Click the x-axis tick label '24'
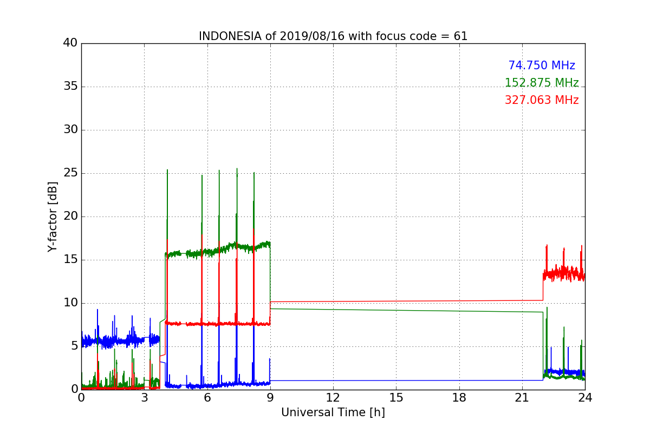The image size is (650, 433). click(x=585, y=398)
